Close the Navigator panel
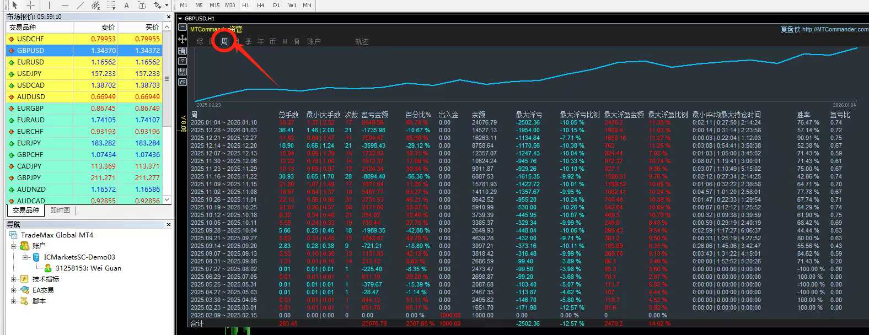869x335 pixels. coord(168,225)
